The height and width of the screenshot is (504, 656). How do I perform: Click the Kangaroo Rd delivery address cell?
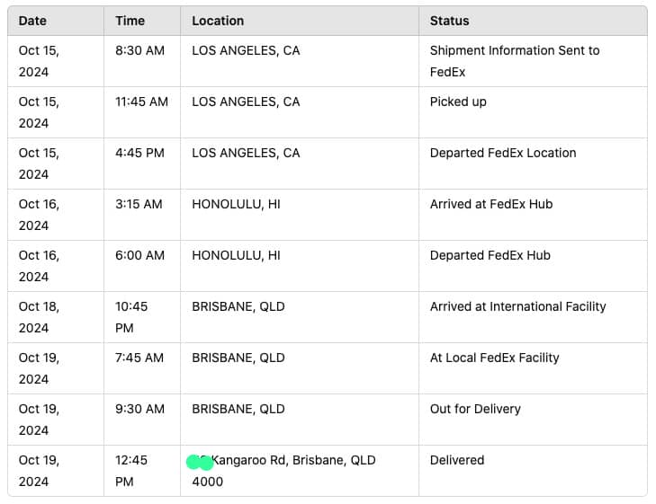click(292, 461)
